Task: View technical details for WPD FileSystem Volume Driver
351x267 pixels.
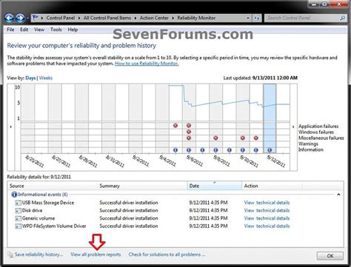Action: coord(267,226)
